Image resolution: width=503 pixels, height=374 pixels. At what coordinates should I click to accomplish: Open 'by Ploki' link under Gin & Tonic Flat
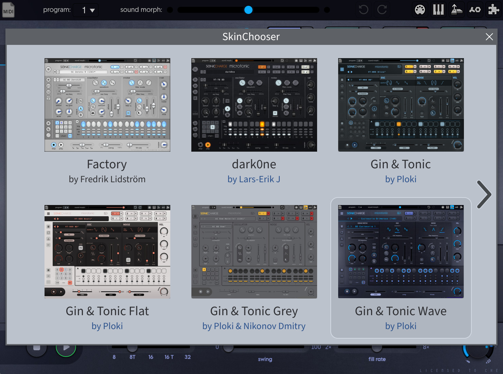coord(107,326)
